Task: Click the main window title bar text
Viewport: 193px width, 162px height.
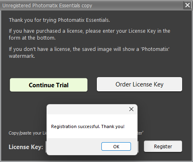Action: 47,6
